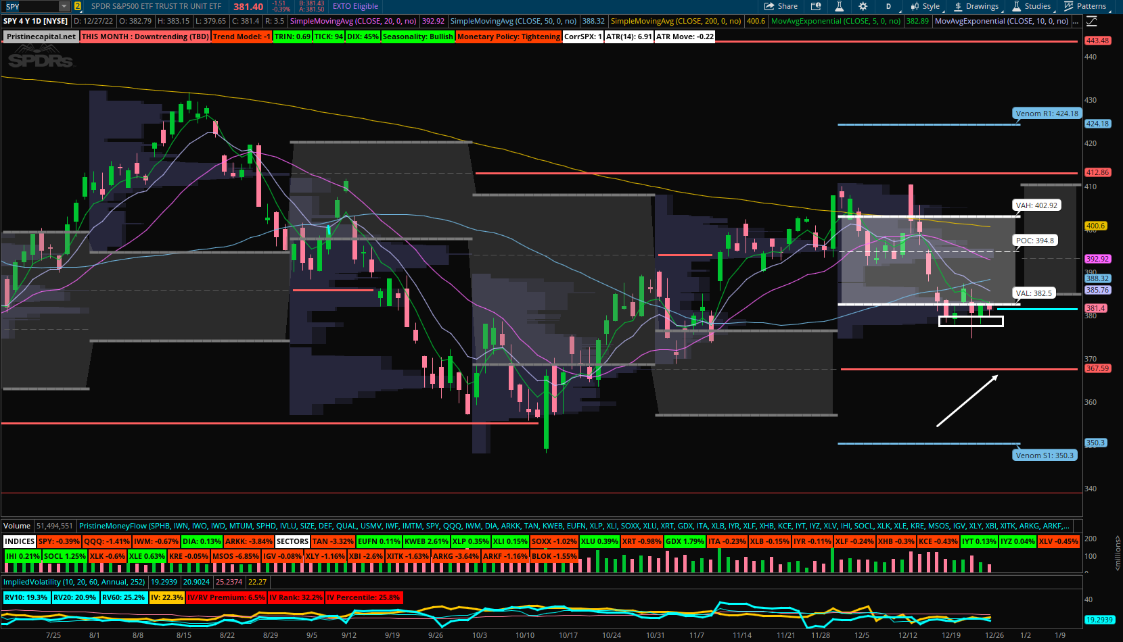This screenshot has width=1123, height=642.
Task: Select the MovAvgExponential (CLOSE, 5) study label
Action: click(x=836, y=21)
